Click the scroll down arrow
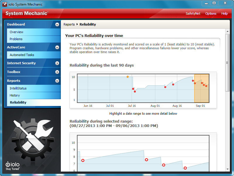The image size is (234, 176). click(x=228, y=169)
